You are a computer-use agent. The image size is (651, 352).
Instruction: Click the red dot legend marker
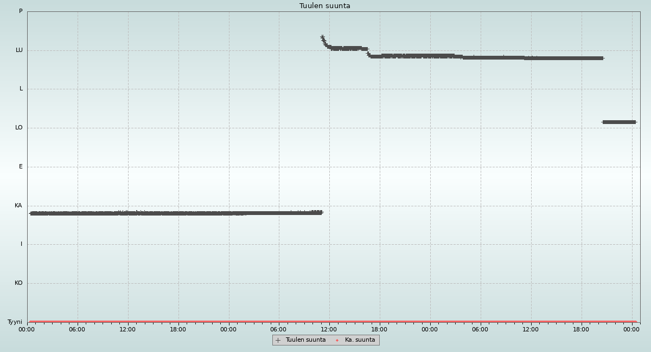point(337,340)
